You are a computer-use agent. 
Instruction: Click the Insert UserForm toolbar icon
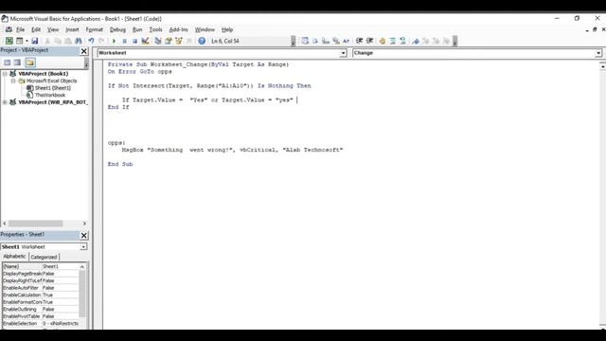pos(19,41)
